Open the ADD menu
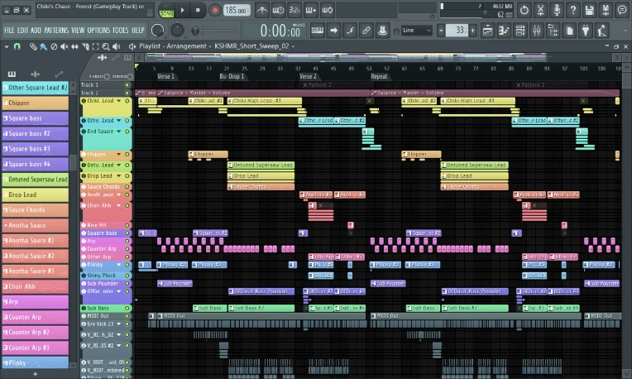632x379 pixels. pos(36,31)
